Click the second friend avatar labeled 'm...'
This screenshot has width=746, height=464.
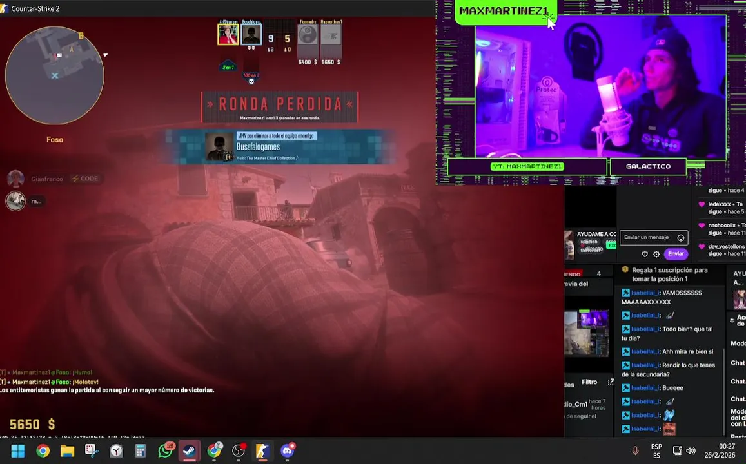(15, 201)
